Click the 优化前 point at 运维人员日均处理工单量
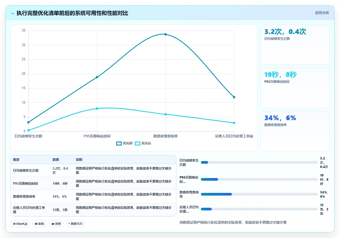This screenshot has height=238, width=340. (234, 97)
